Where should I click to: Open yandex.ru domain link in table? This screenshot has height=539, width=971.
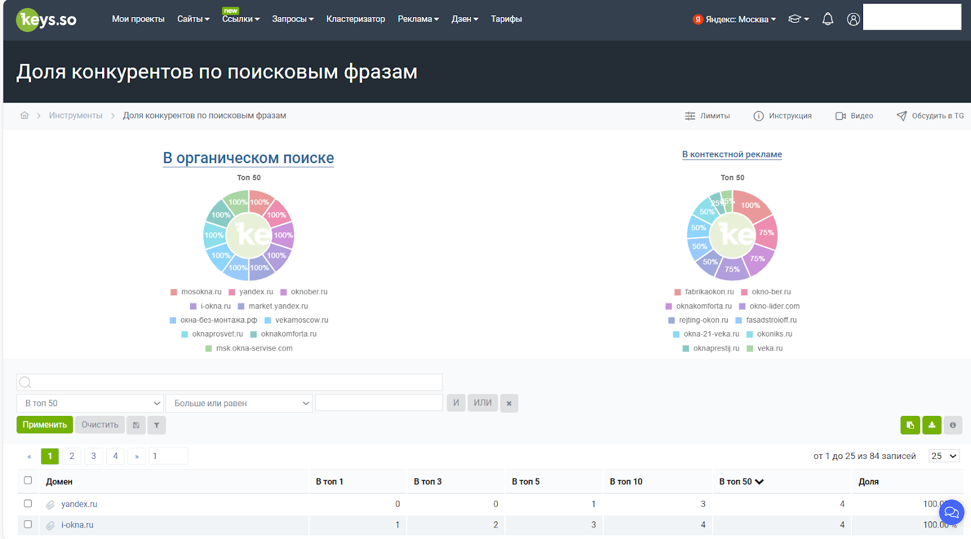[x=79, y=504]
